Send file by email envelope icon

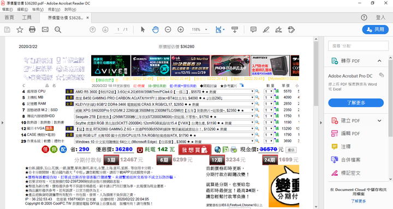(45, 29)
